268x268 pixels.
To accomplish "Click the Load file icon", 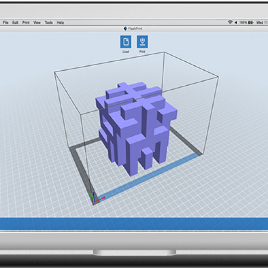I will pos(126,42).
